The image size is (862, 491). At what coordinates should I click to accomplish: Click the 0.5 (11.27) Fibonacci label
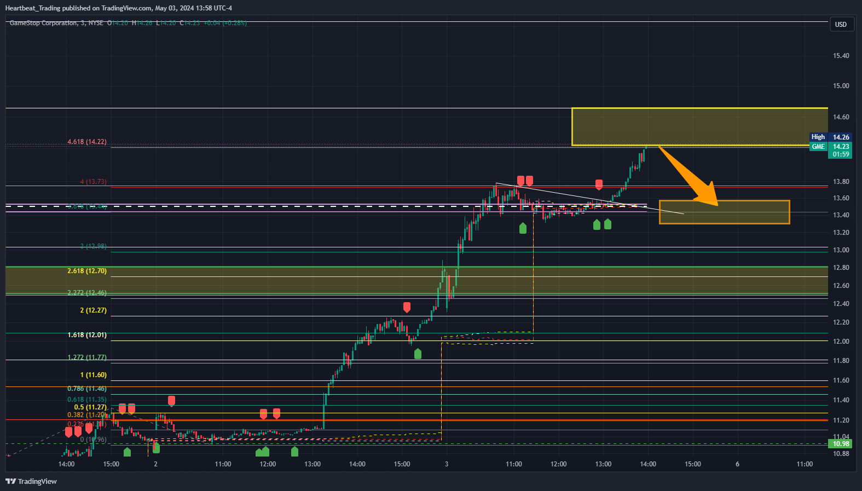pyautogui.click(x=91, y=407)
